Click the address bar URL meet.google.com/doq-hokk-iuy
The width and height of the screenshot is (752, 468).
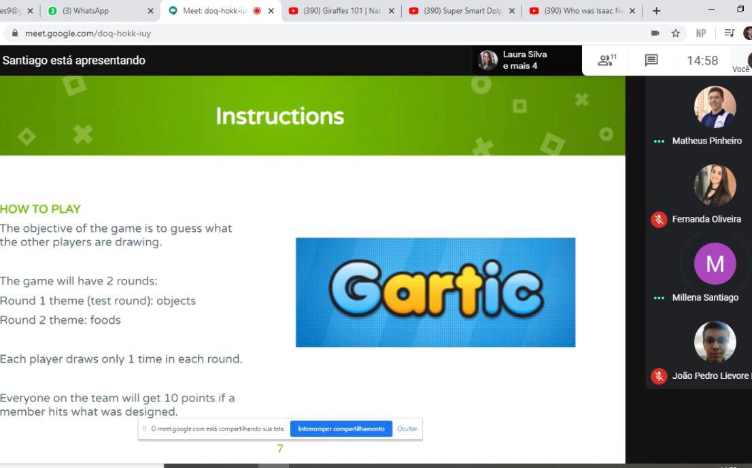click(x=88, y=33)
